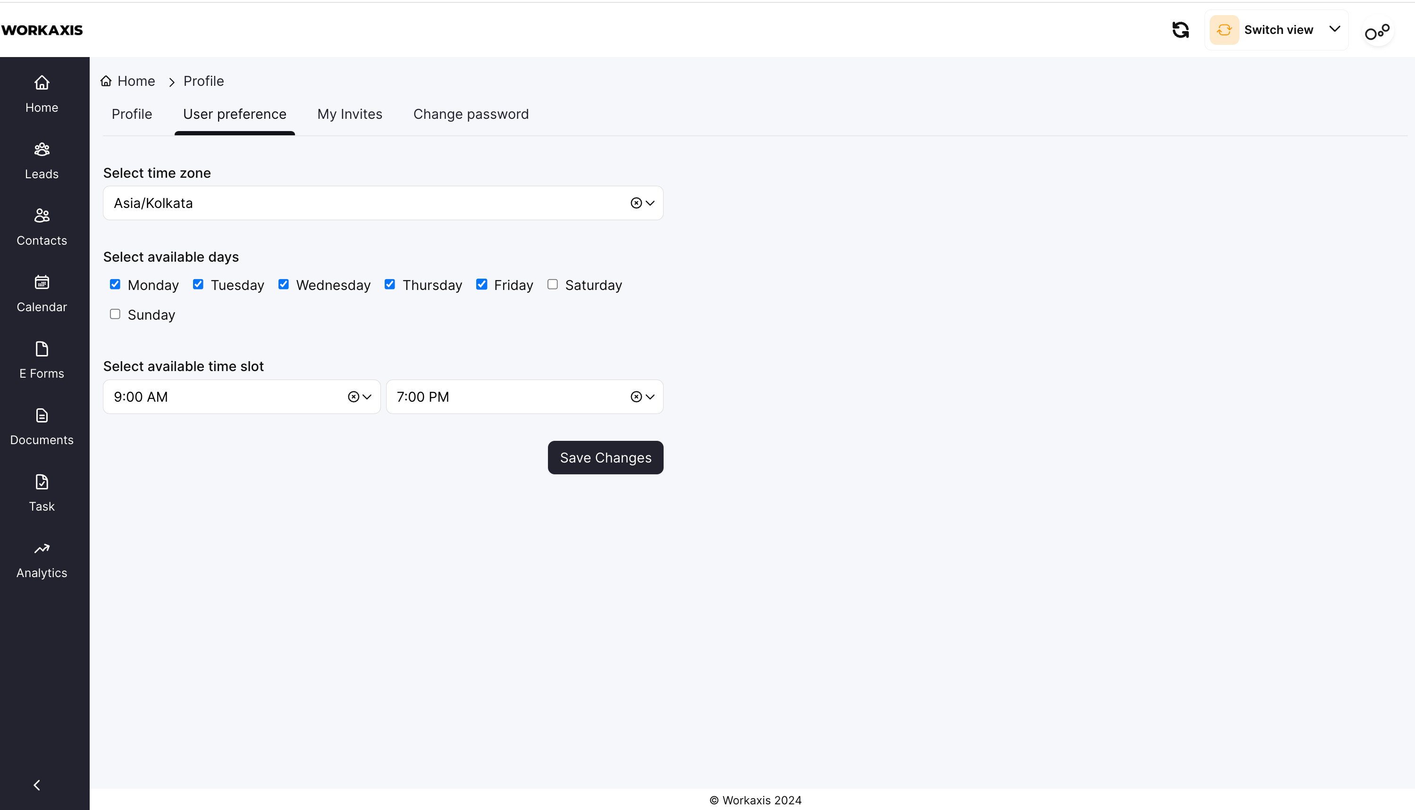
Task: Open Analytics from the sidebar
Action: pyautogui.click(x=42, y=559)
